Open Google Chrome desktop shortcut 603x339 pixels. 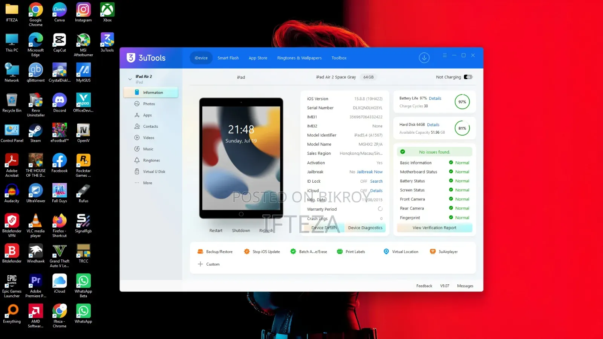click(35, 15)
